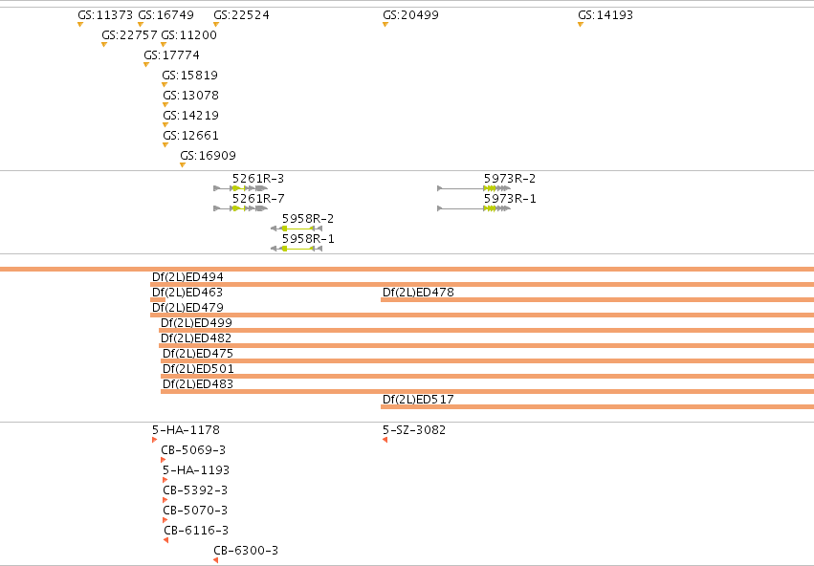
Task: Select the Df(2L)ED482 deletion label
Action: tap(196, 338)
